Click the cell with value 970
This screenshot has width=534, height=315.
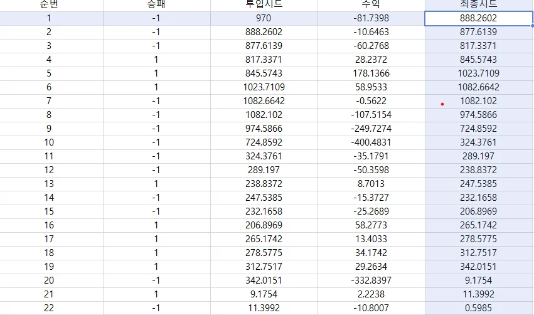(x=264, y=18)
